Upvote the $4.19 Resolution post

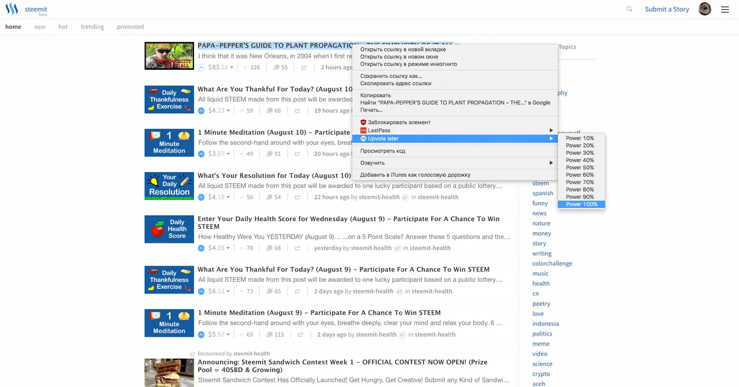click(x=201, y=198)
